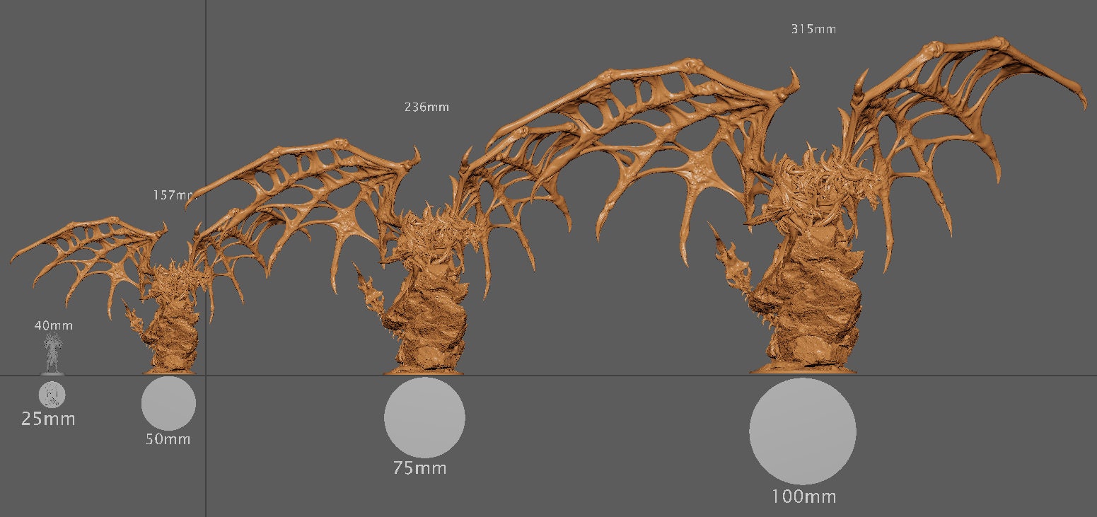Click the 40mm height label
This screenshot has width=1097, height=517.
point(54,326)
